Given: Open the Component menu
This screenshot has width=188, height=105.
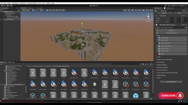Looking at the screenshot, I should pos(23,3).
